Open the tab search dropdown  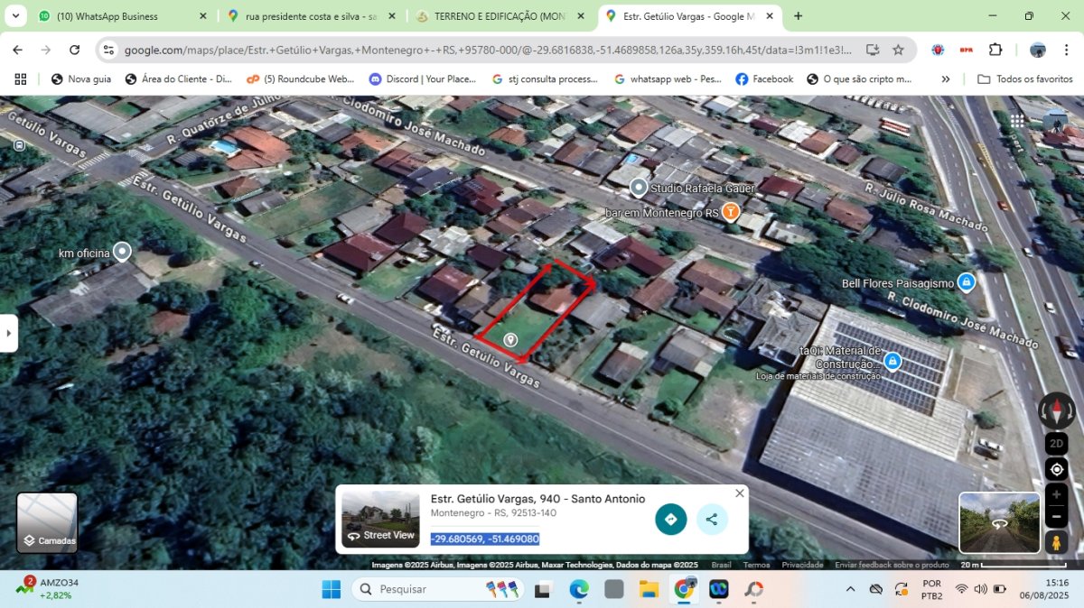click(15, 16)
